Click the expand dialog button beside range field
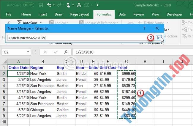 click(159, 38)
